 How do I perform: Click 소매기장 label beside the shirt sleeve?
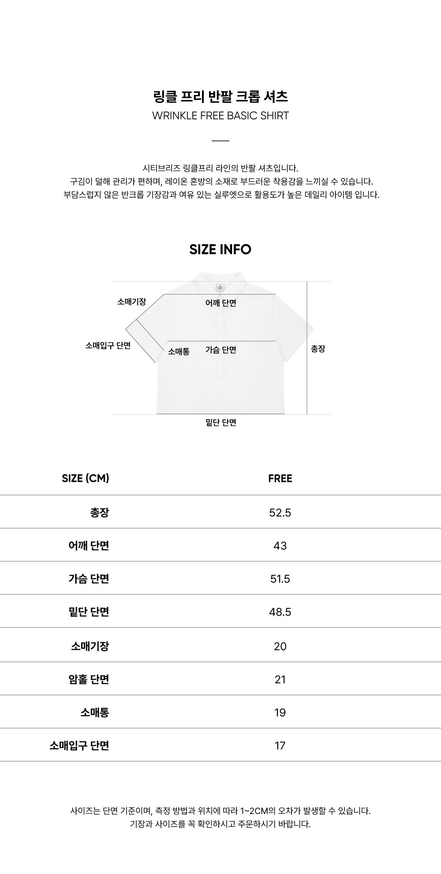coord(131,302)
